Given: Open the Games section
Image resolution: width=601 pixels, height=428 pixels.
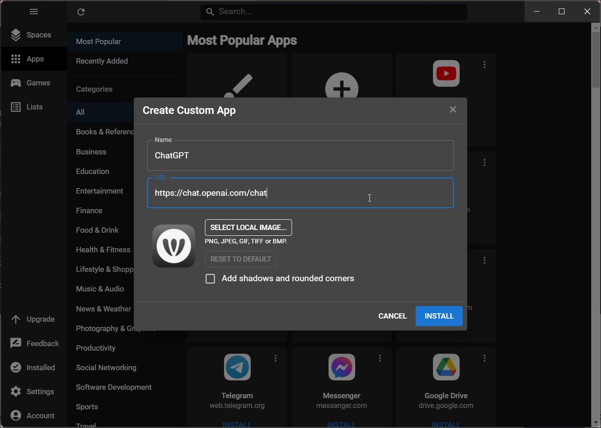Looking at the screenshot, I should click(x=33, y=83).
